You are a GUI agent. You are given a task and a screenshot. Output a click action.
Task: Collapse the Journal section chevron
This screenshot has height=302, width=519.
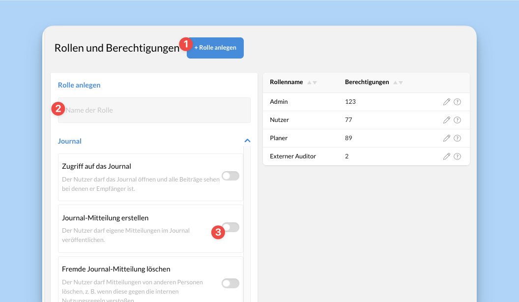pos(247,141)
